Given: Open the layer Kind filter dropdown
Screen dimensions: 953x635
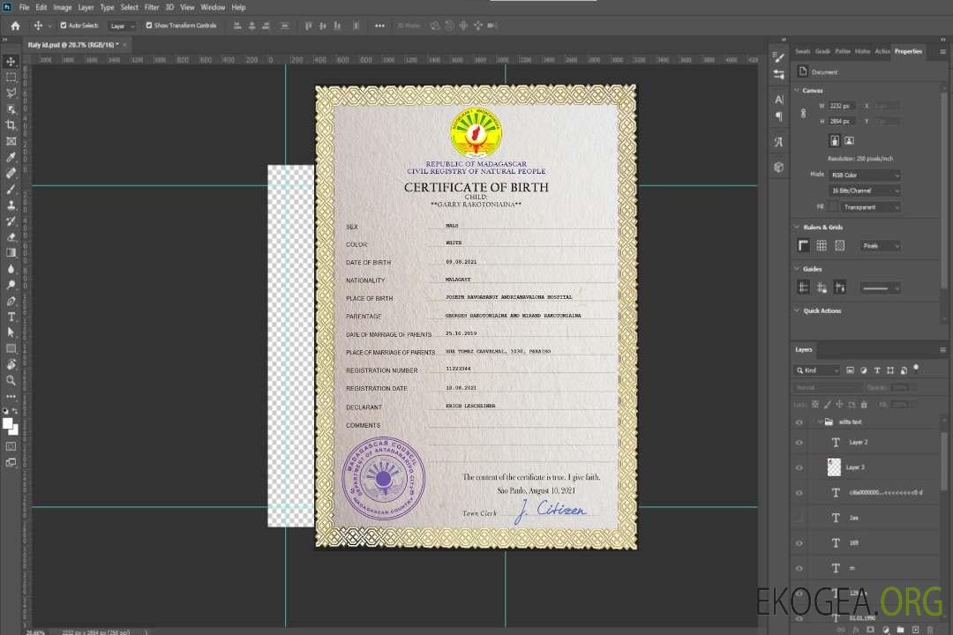Looking at the screenshot, I should 816,370.
